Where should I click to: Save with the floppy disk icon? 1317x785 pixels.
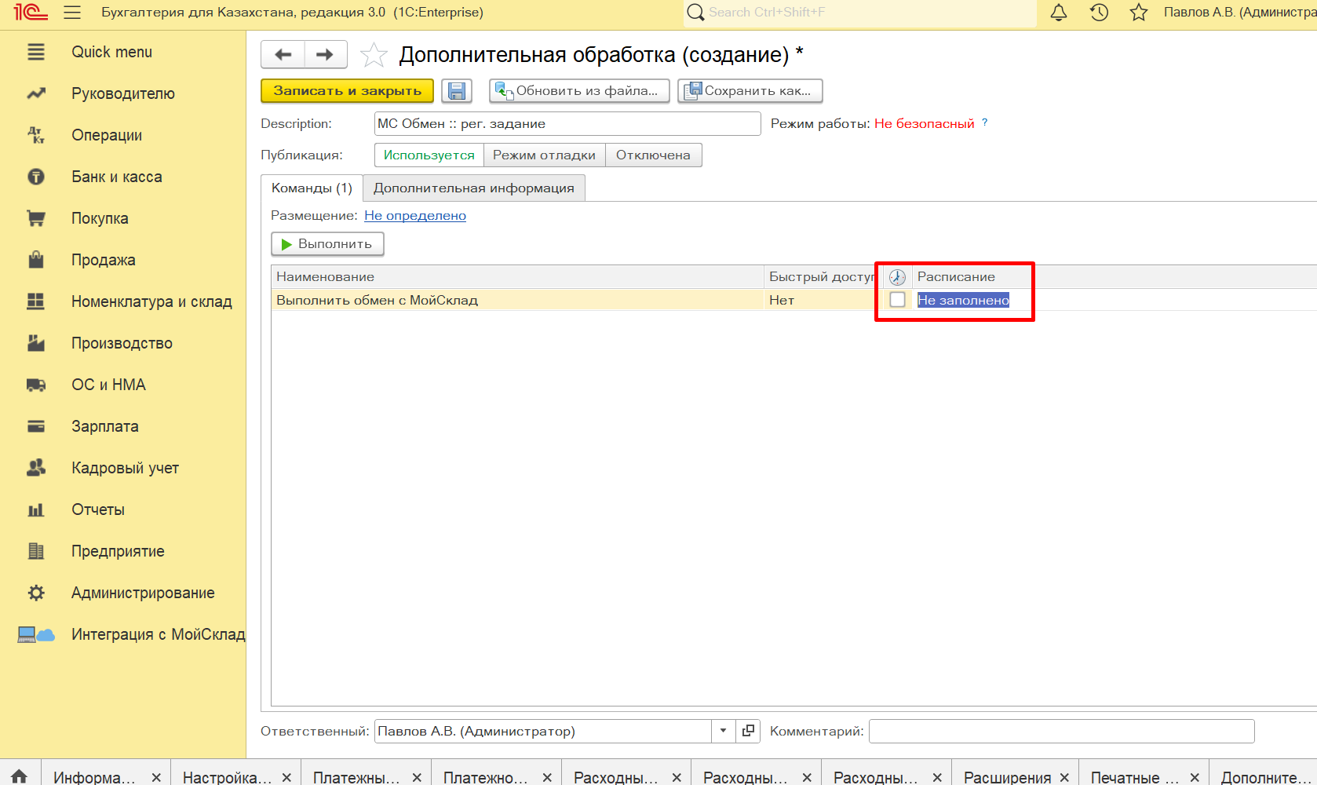click(x=457, y=91)
